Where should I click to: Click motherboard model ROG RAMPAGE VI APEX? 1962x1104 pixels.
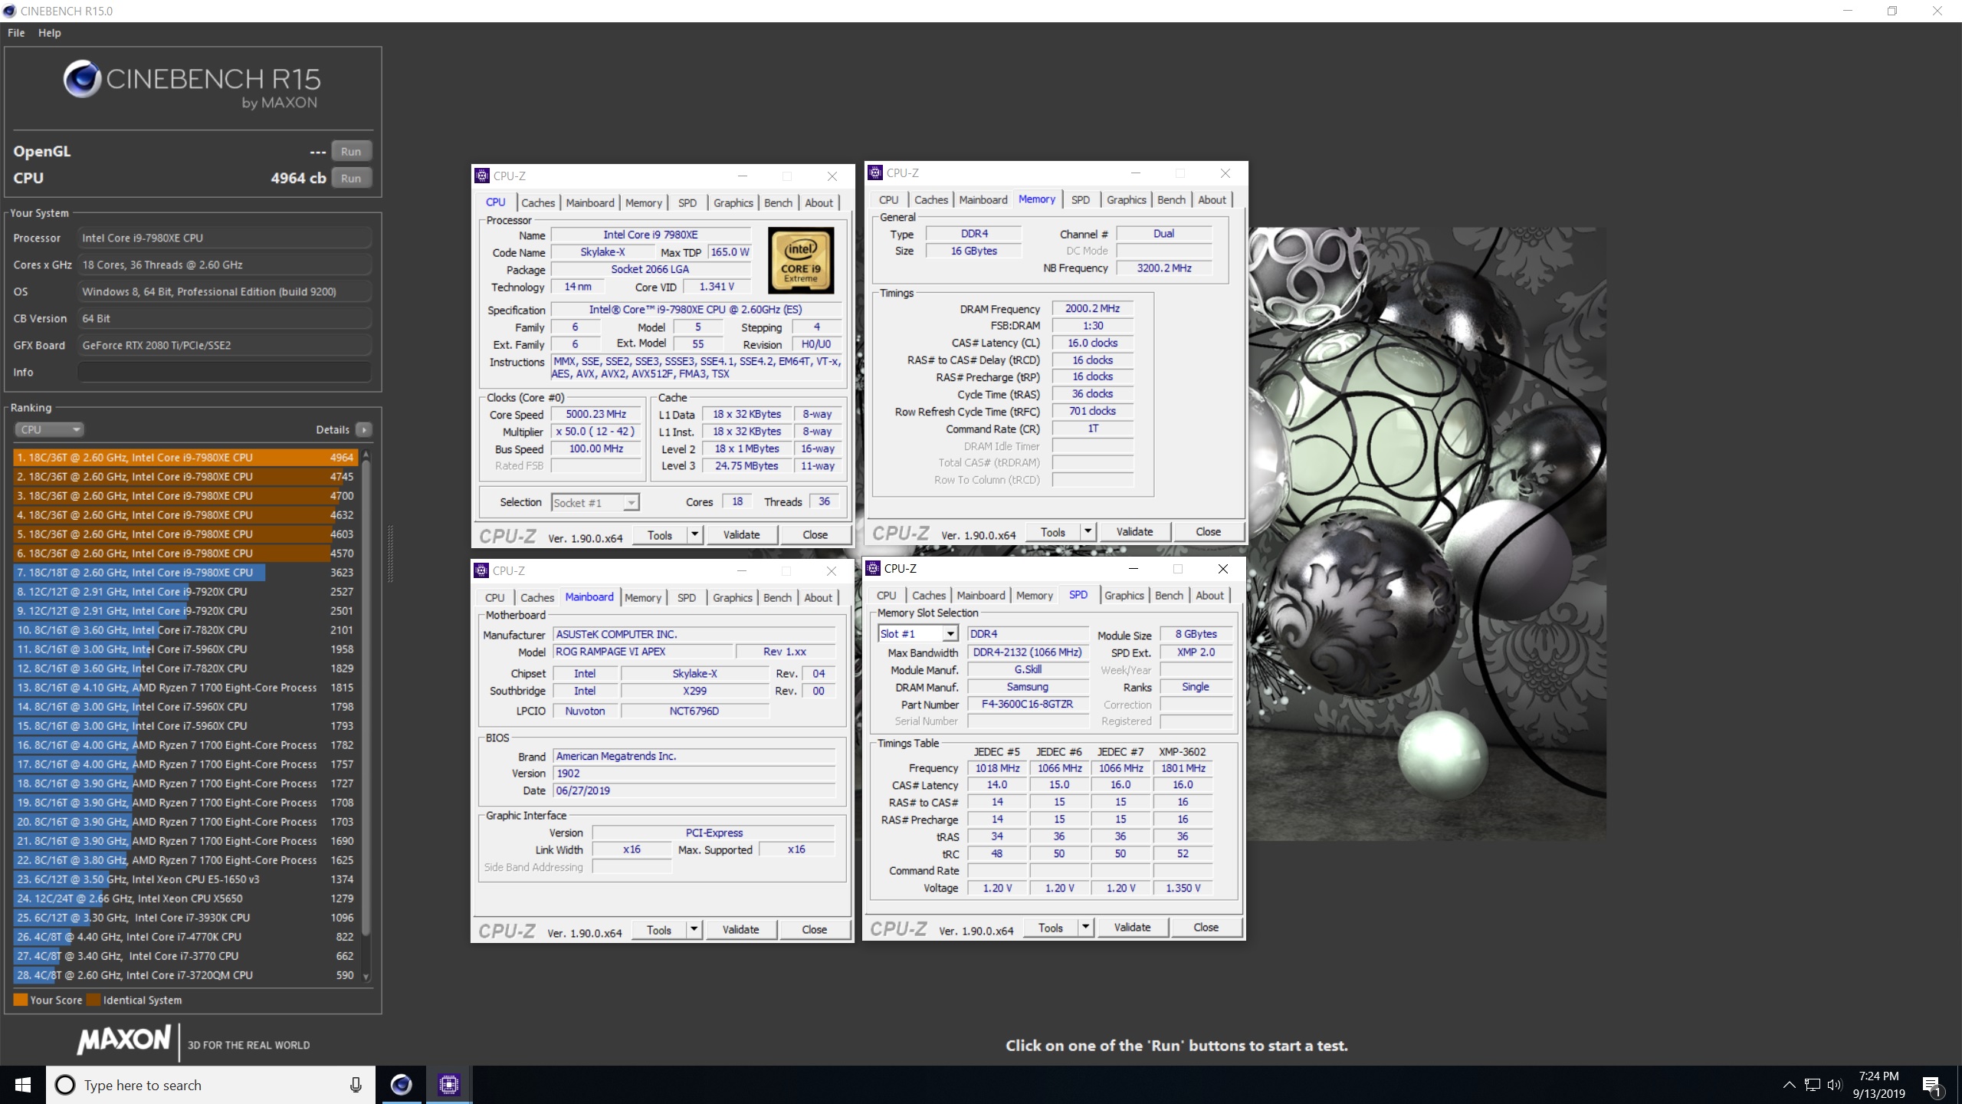[x=641, y=652]
